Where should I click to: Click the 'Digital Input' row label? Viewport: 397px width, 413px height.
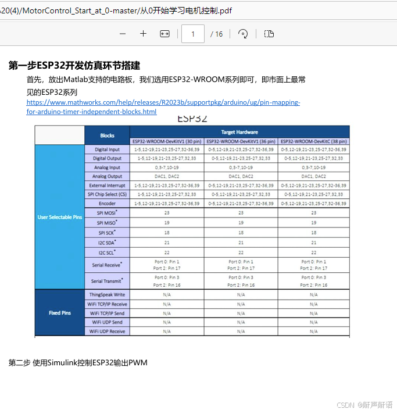pyautogui.click(x=107, y=149)
